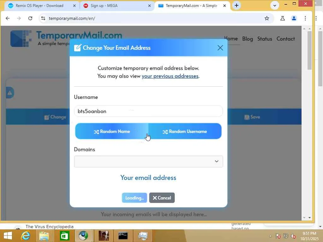Image resolution: width=323 pixels, height=242 pixels.
Task: Open the Status menu item
Action: (265, 39)
